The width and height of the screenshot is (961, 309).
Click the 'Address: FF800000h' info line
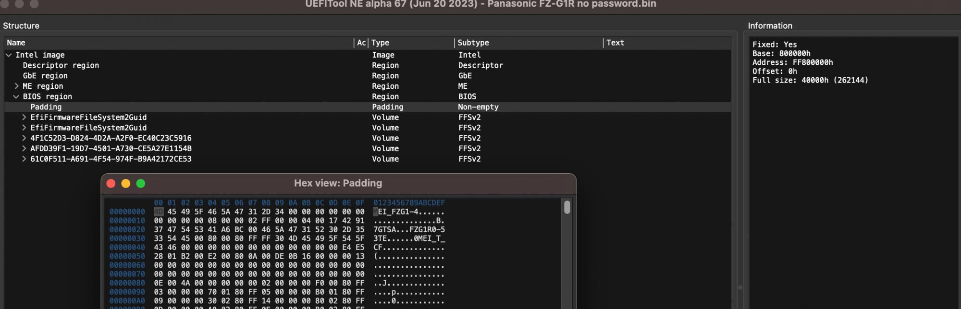point(792,62)
